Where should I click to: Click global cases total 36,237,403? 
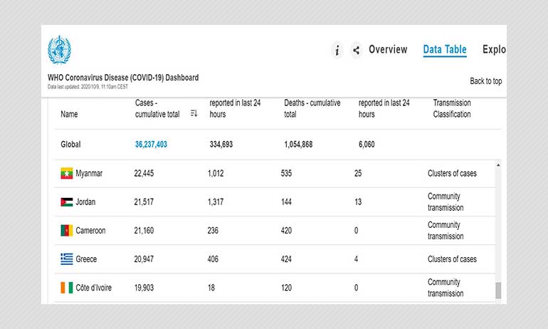click(x=151, y=145)
